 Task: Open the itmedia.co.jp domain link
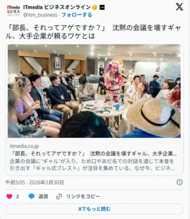tap(24, 146)
